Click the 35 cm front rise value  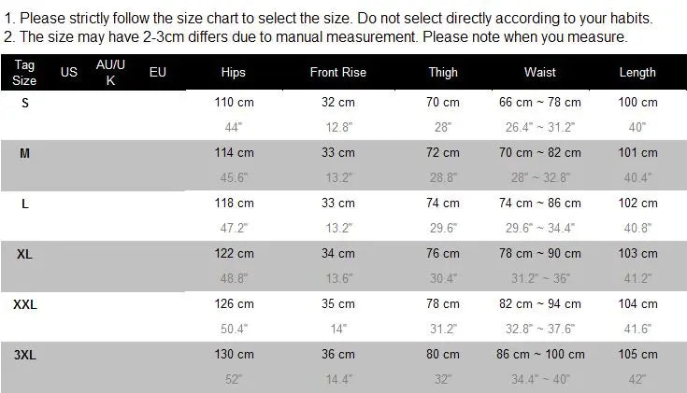click(337, 303)
